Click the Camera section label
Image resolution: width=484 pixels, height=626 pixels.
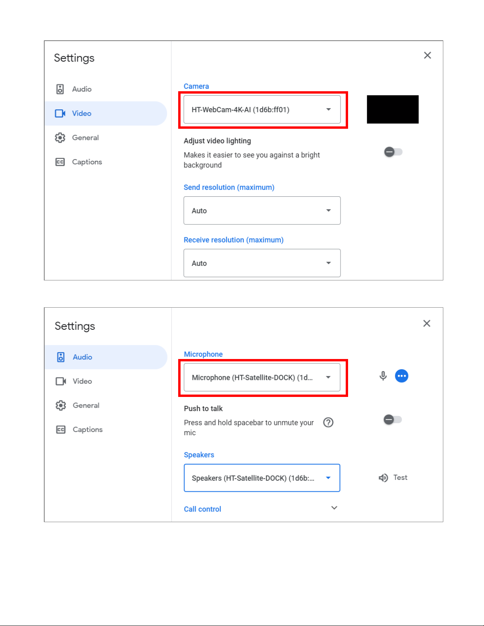click(196, 86)
